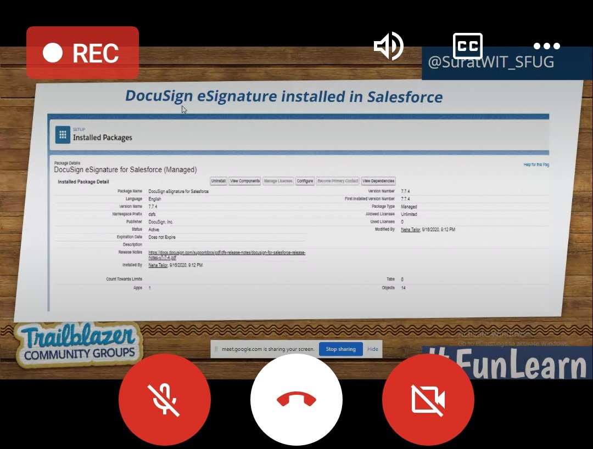This screenshot has height=449, width=593.
Task: Open View Dependencies
Action: (378, 181)
